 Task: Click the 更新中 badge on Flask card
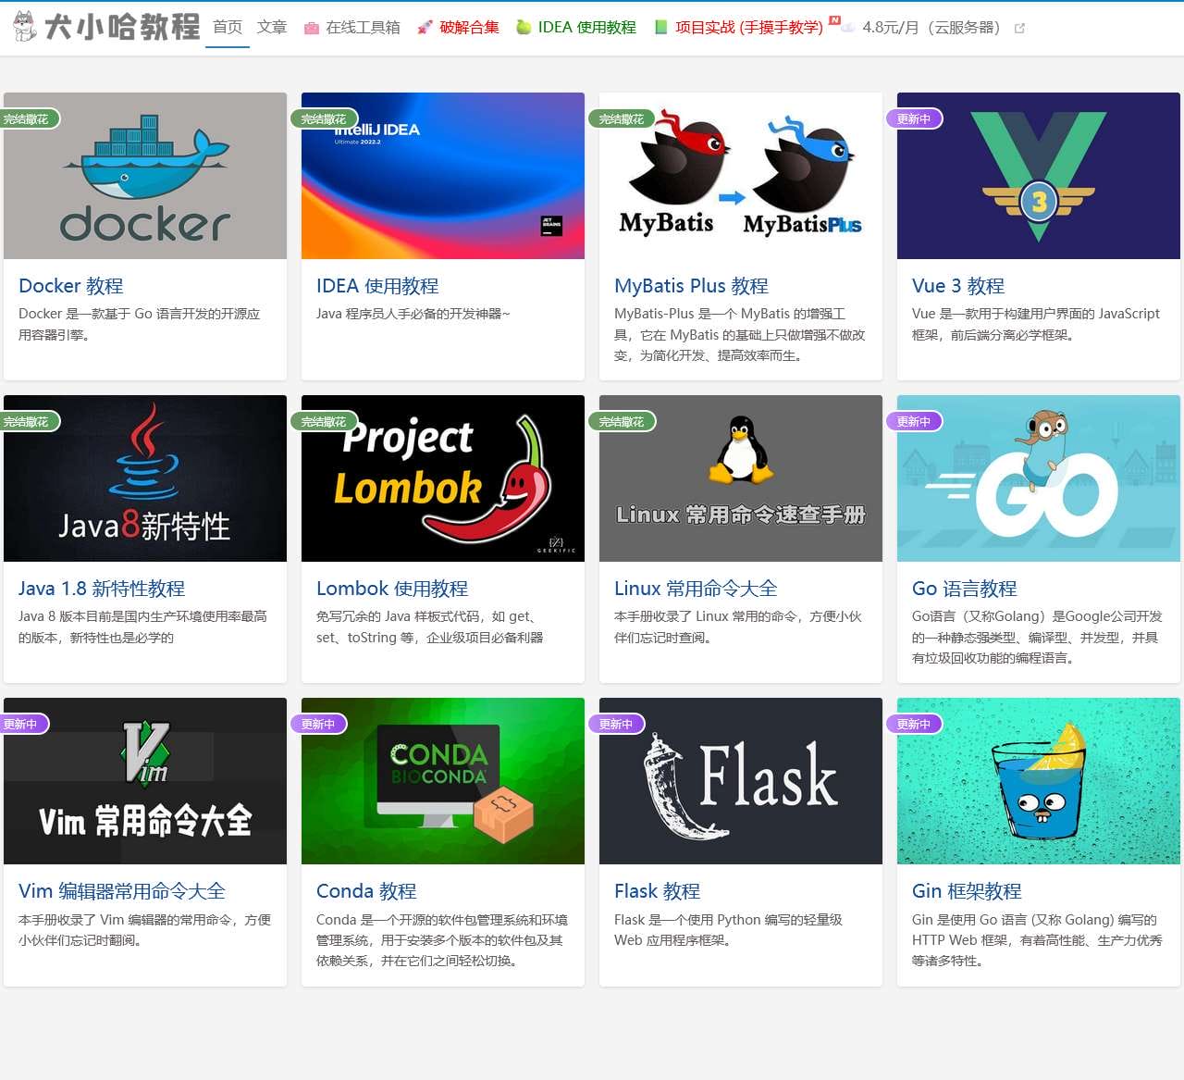tap(616, 724)
